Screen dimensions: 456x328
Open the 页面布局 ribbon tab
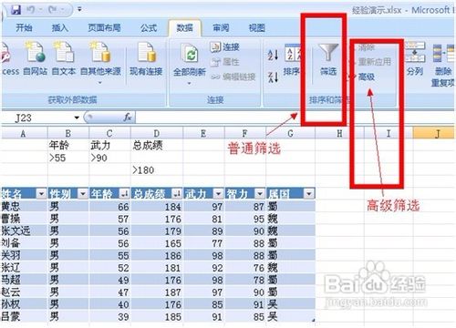(x=104, y=28)
